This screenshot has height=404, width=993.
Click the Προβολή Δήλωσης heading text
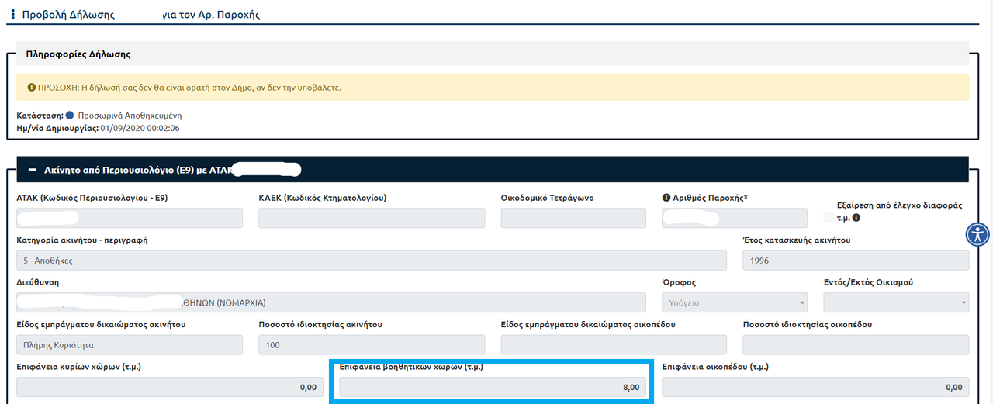68,15
